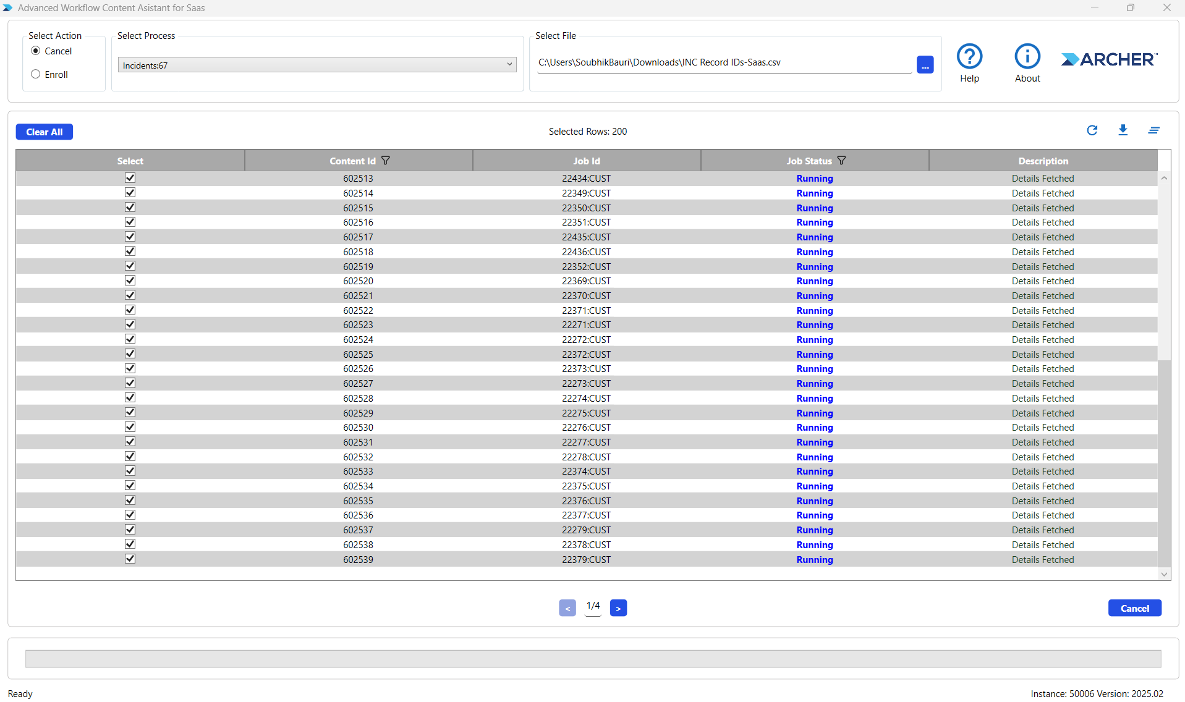Viewport: 1185px width, 702px height.
Task: Open the Job Status filter icon
Action: (x=842, y=161)
